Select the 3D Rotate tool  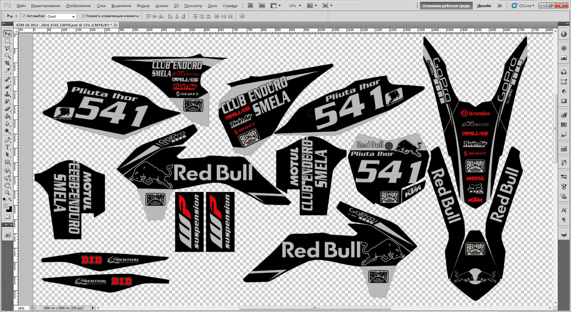[8, 171]
